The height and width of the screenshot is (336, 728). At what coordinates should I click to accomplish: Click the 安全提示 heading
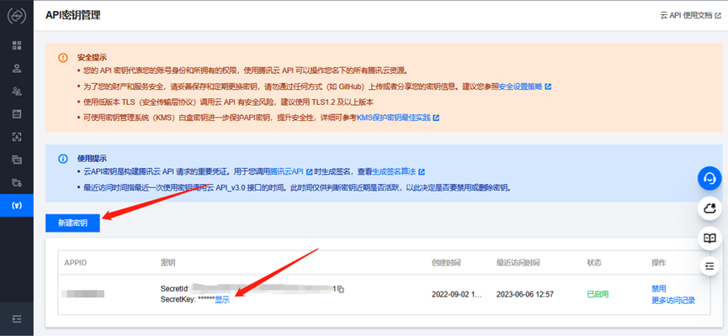coord(92,57)
